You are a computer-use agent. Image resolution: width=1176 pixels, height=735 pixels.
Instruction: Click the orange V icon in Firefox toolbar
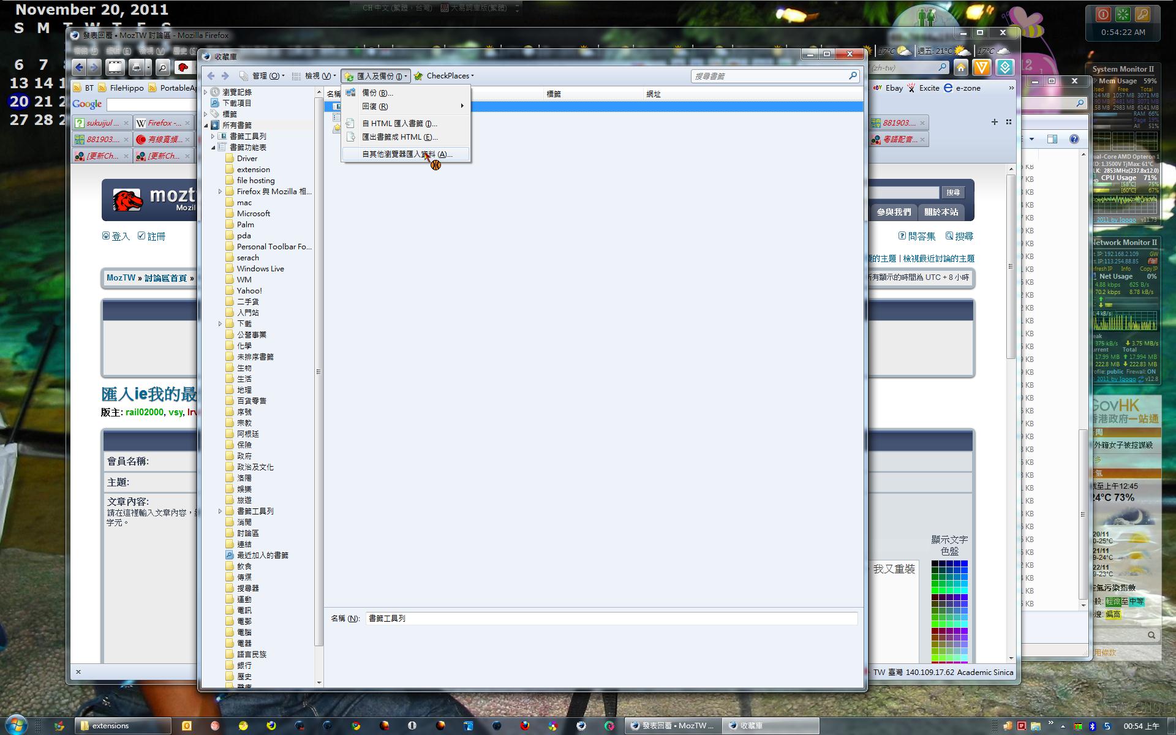pyautogui.click(x=982, y=67)
